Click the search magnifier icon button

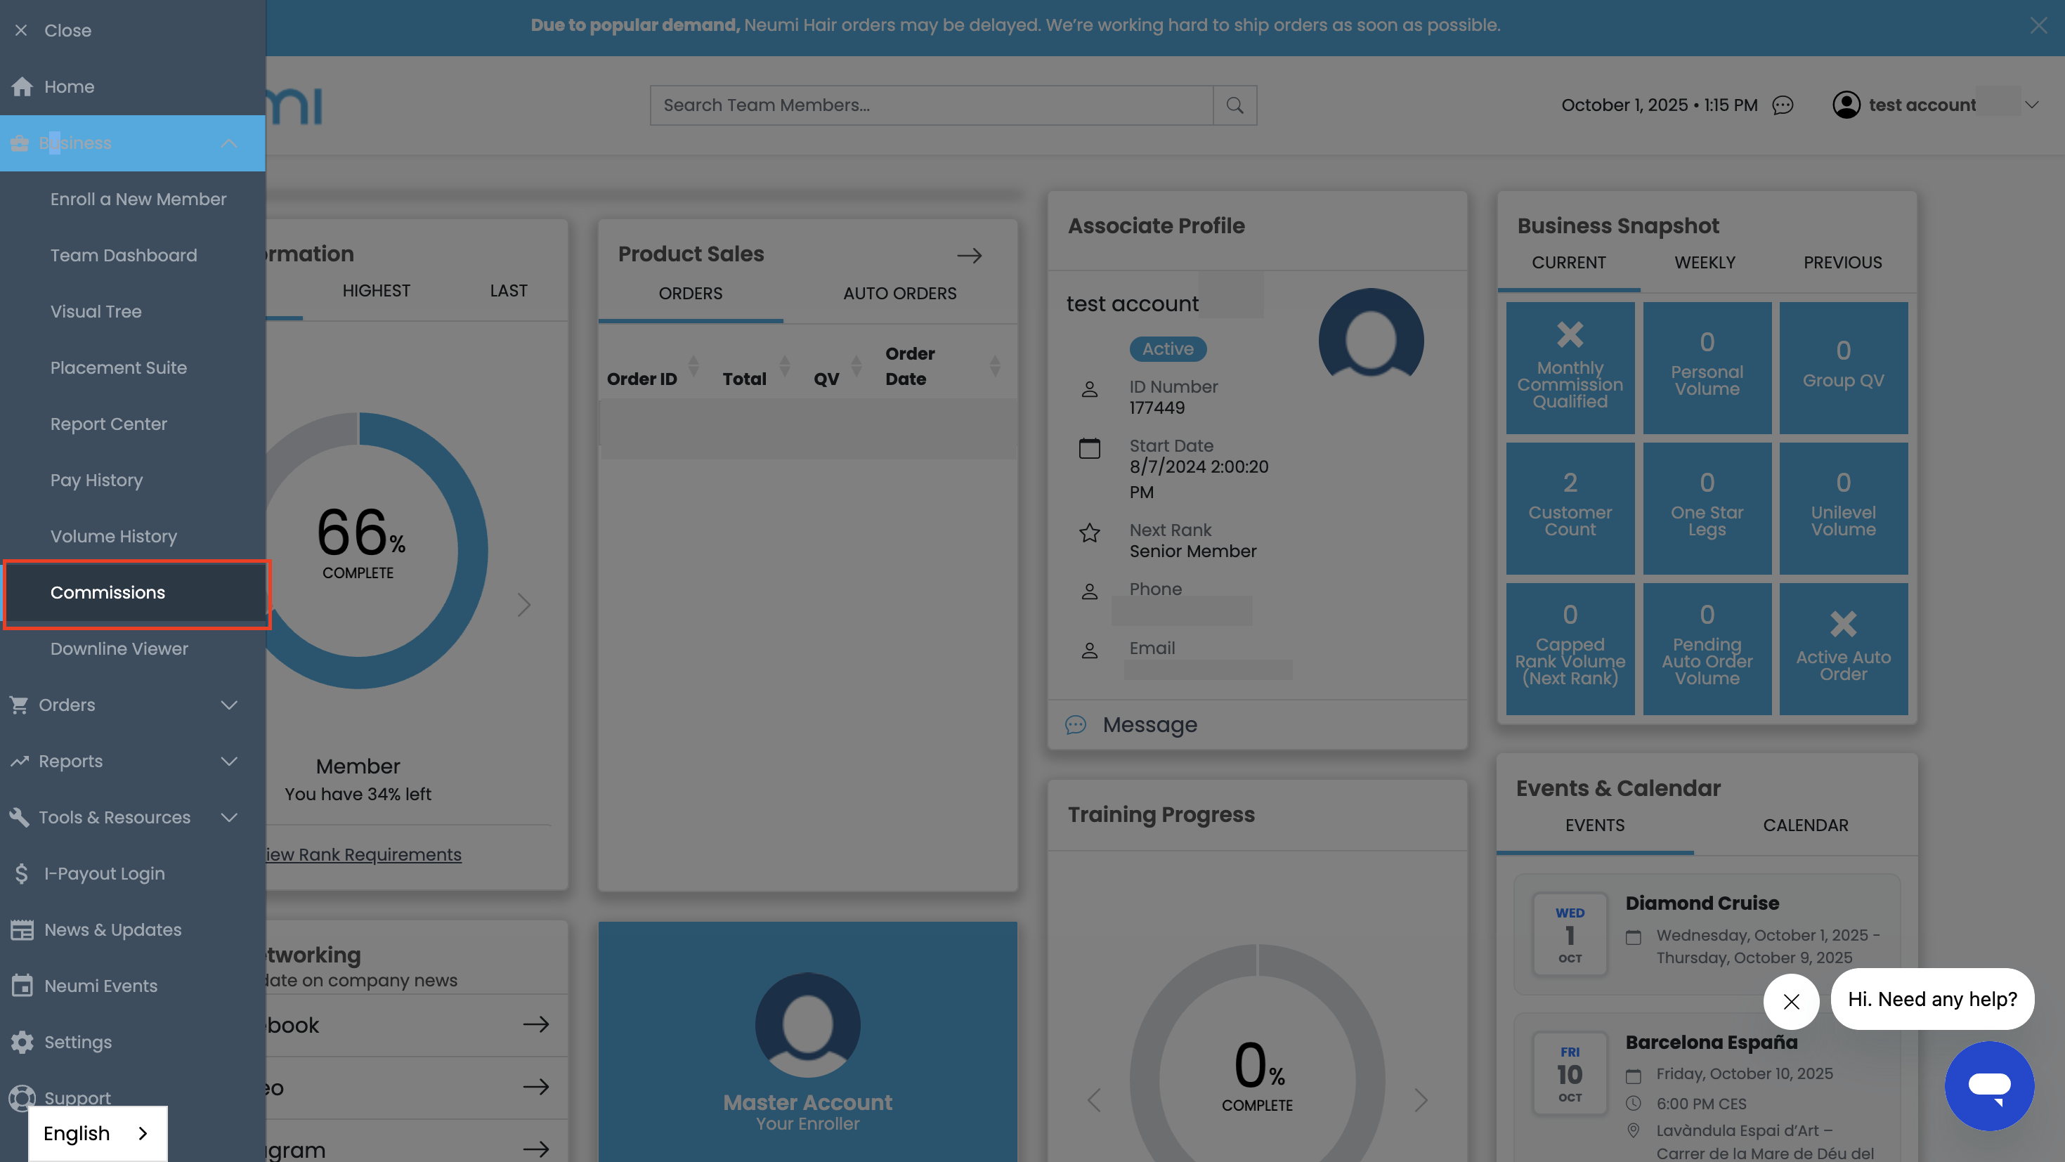click(x=1235, y=105)
